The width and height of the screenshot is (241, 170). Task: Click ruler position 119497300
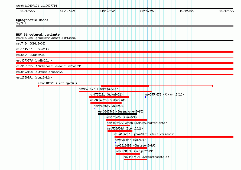coord(68,11)
